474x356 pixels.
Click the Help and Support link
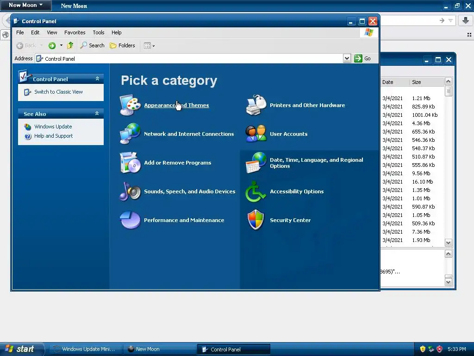(54, 136)
